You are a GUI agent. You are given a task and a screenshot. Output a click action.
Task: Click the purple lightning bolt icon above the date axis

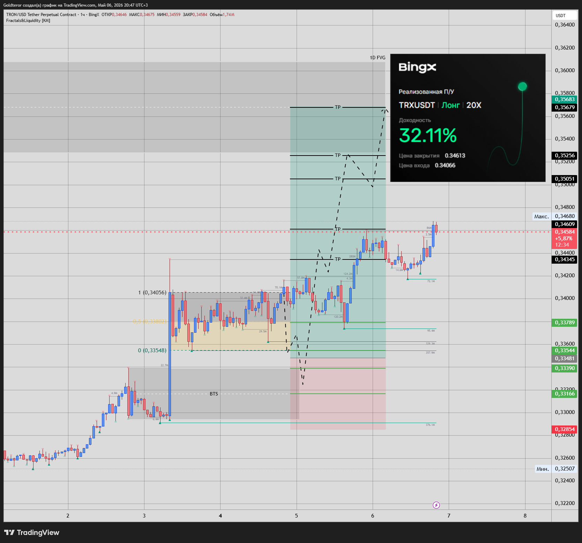(436, 505)
